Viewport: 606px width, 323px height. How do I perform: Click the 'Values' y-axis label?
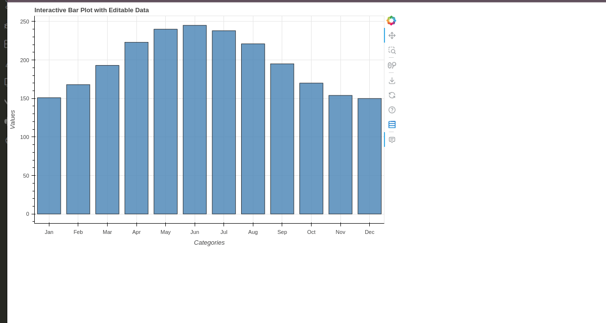(x=13, y=119)
